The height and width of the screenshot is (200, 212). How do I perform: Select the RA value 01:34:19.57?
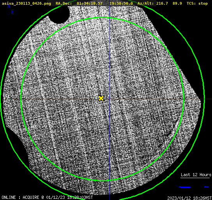90,4
